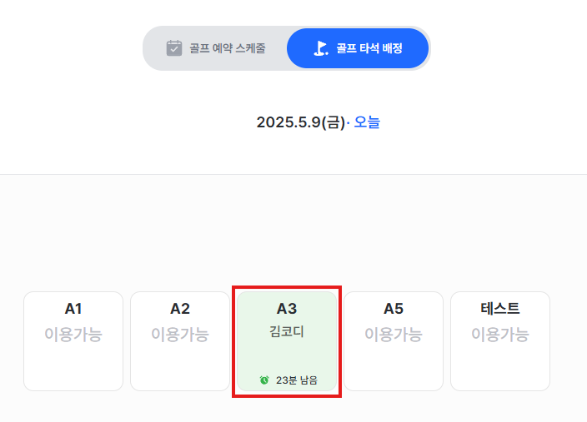587x422 pixels.
Task: Click the calendar check icon
Action: click(x=174, y=48)
